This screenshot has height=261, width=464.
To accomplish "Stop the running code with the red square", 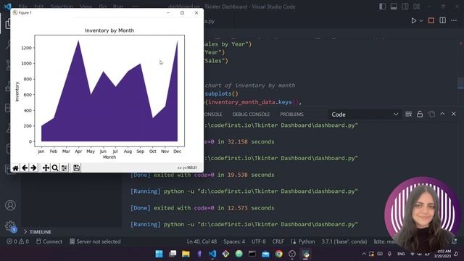I will point(431,20).
